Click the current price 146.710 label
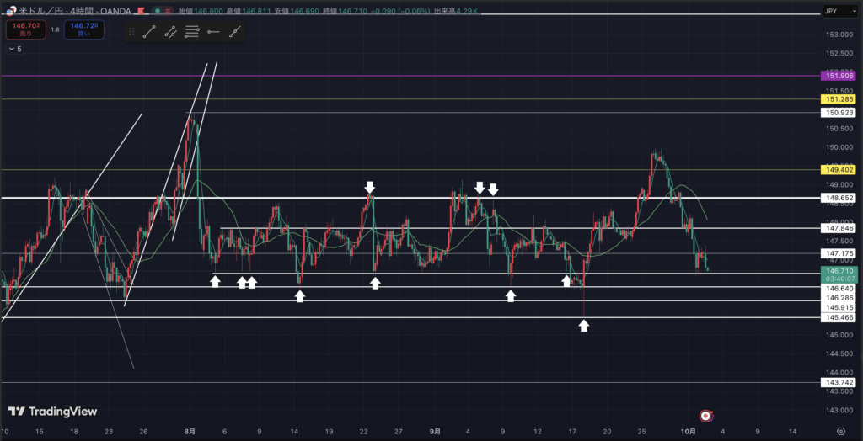Viewport: 863px width, 441px height. tap(840, 274)
